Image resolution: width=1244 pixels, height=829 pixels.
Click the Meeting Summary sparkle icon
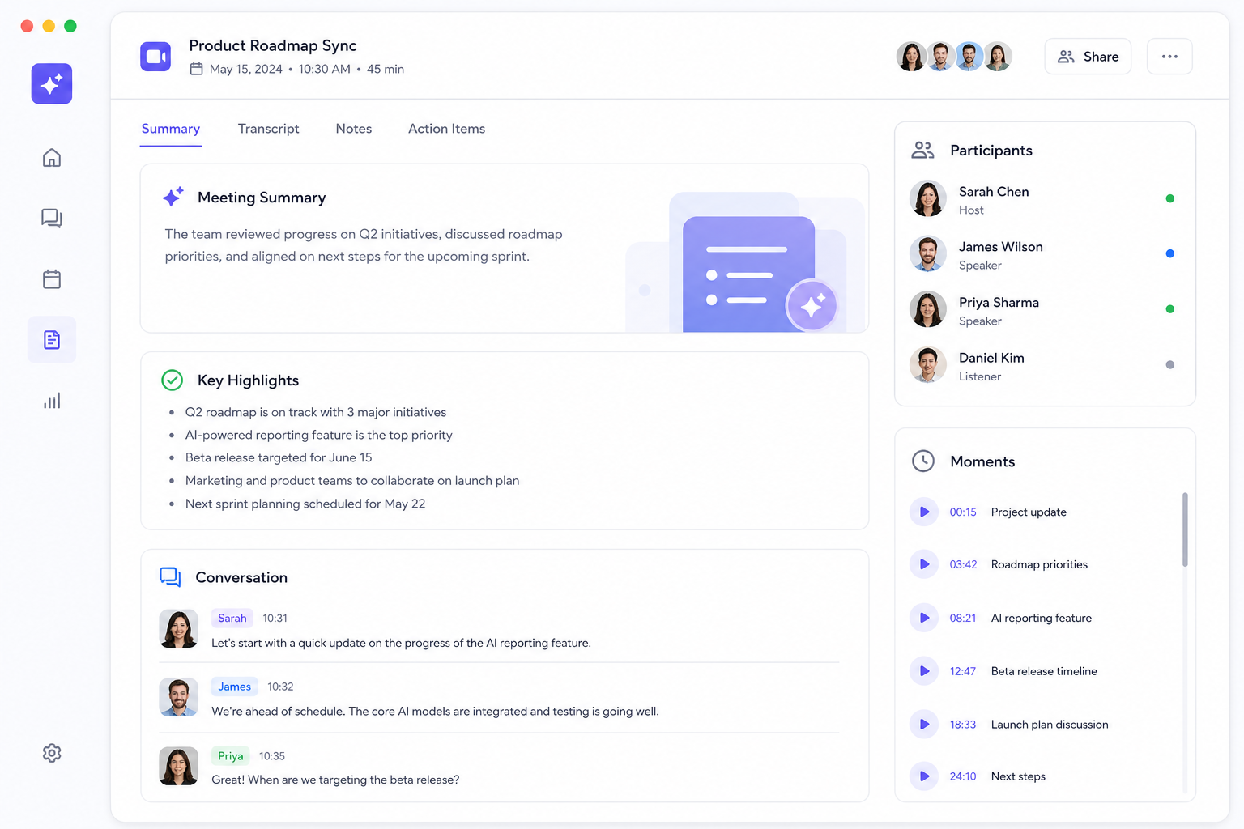coord(173,197)
